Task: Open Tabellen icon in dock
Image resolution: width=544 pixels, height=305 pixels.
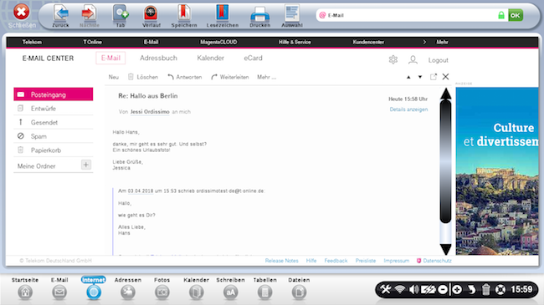Action: [x=264, y=292]
